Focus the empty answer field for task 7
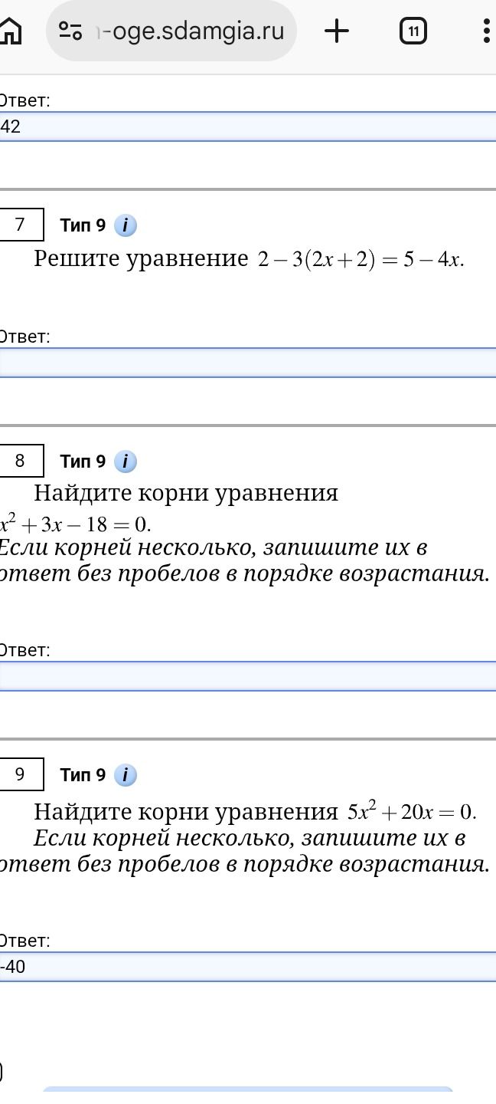Screen dimensions: 496x1104 248,363
